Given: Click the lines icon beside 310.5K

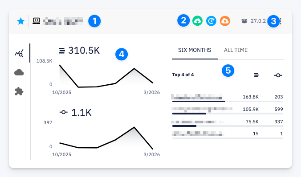Looking at the screenshot, I should [62, 51].
